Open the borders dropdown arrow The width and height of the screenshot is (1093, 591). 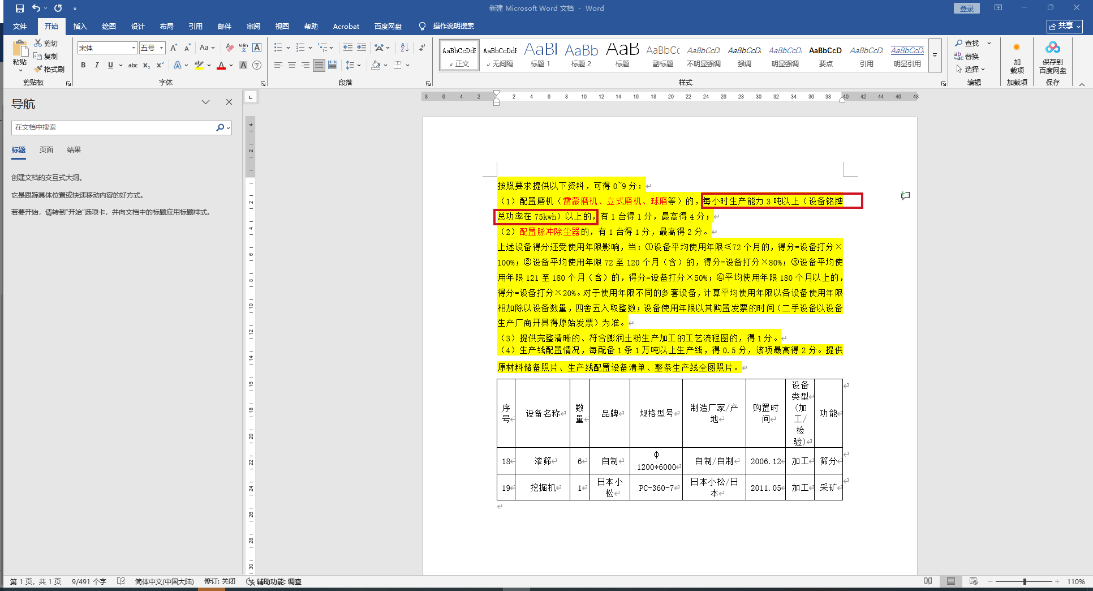pyautogui.click(x=407, y=65)
